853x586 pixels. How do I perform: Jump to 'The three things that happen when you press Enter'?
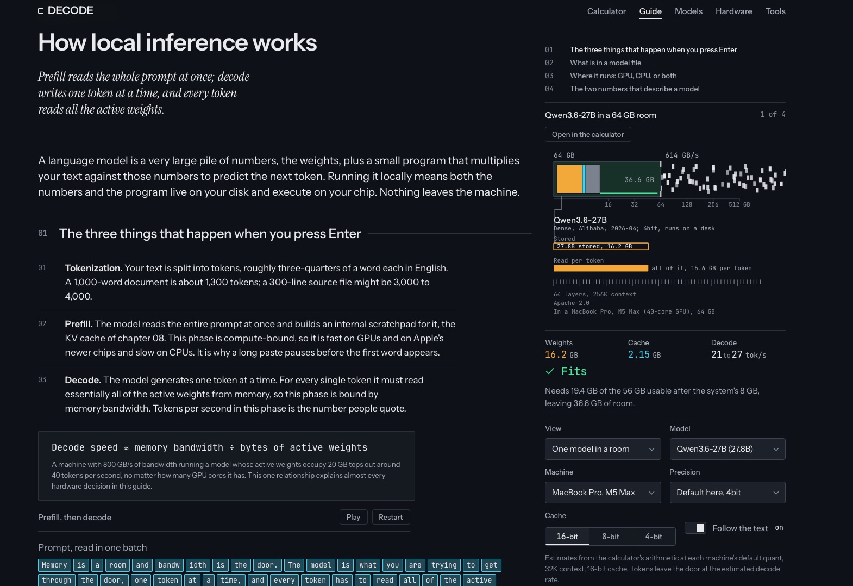(x=653, y=49)
